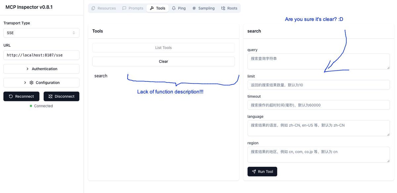Click the limit field label

point(251,76)
